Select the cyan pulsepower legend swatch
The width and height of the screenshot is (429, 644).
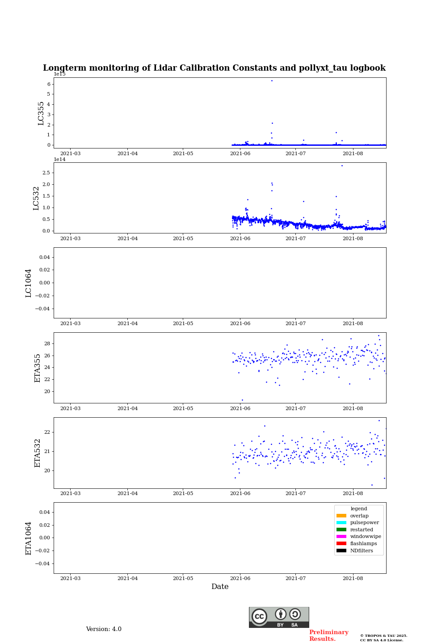click(341, 523)
